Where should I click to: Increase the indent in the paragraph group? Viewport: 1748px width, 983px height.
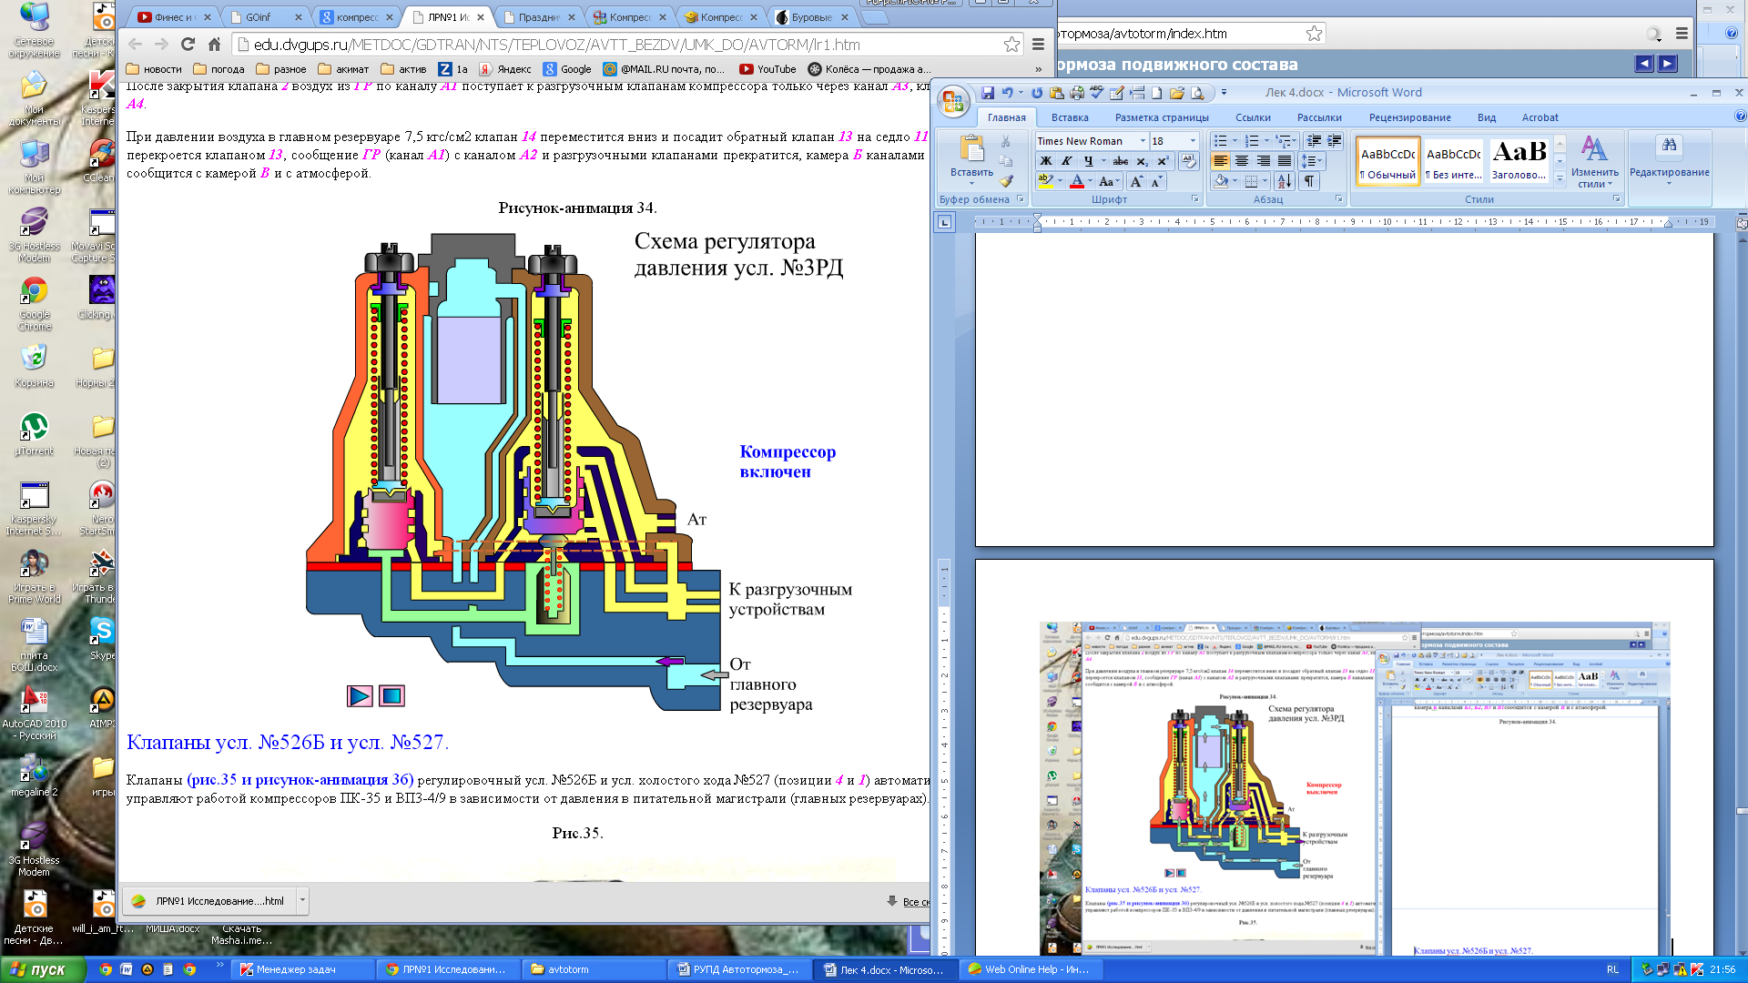[x=1334, y=141]
